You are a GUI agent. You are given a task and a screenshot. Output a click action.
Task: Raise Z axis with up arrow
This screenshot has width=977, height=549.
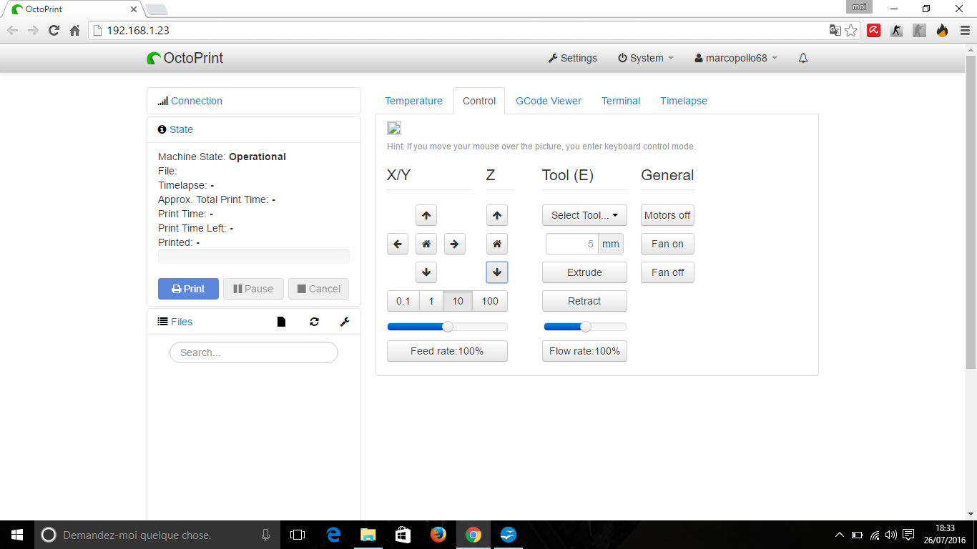coord(497,215)
